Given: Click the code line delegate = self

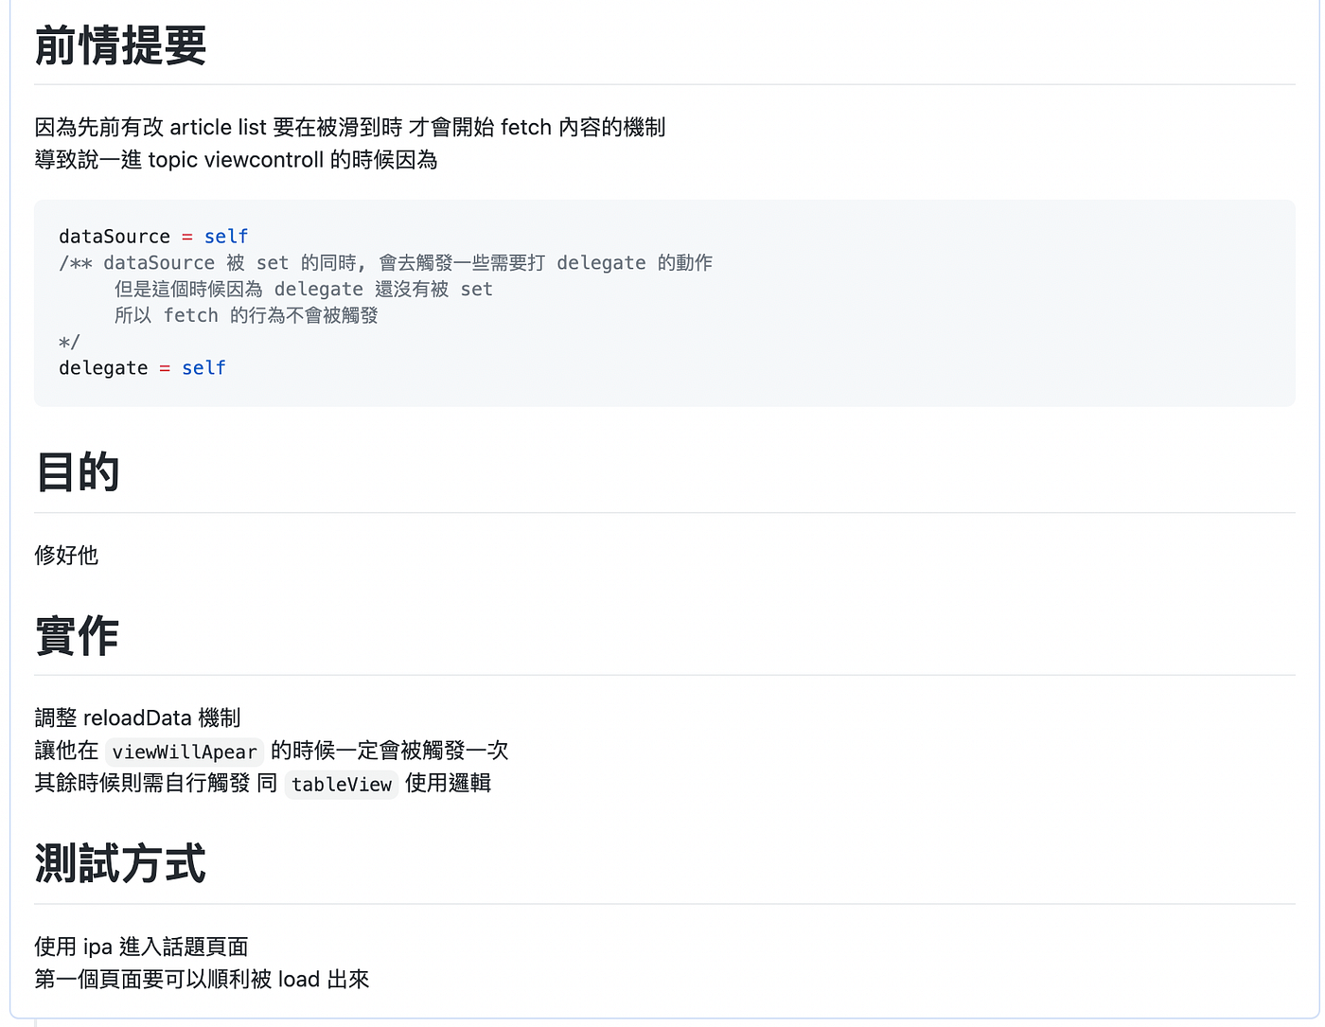Looking at the screenshot, I should pos(142,368).
